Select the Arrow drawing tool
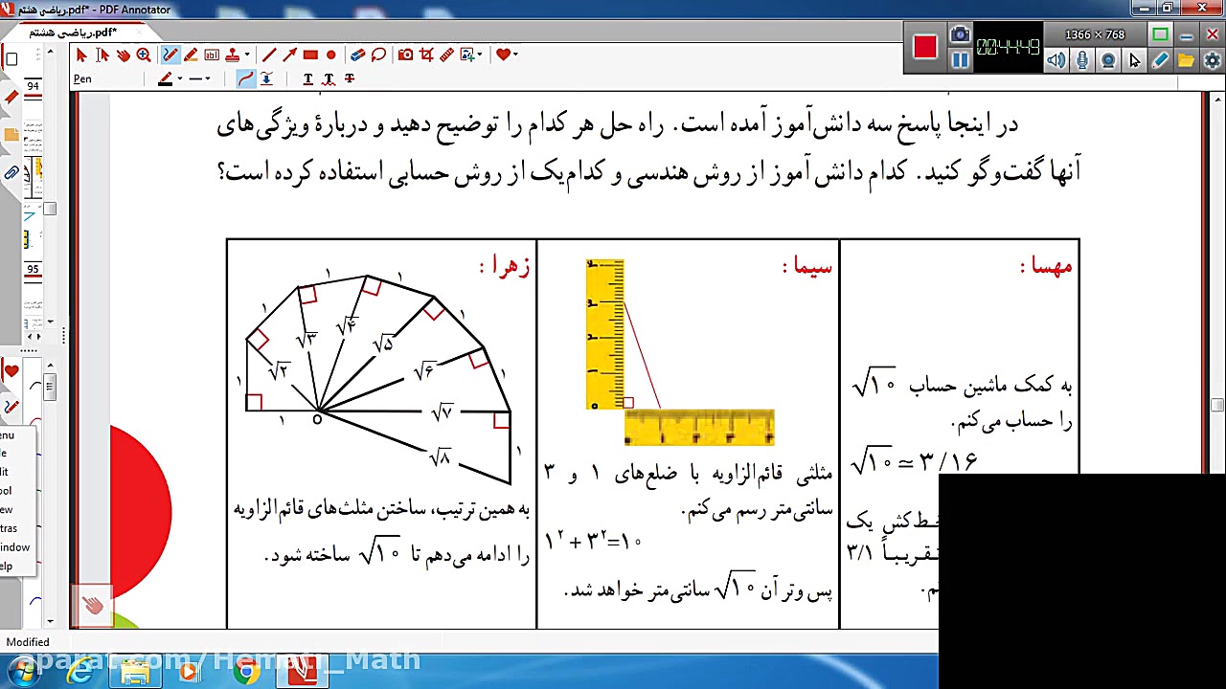1226x689 pixels. click(290, 56)
